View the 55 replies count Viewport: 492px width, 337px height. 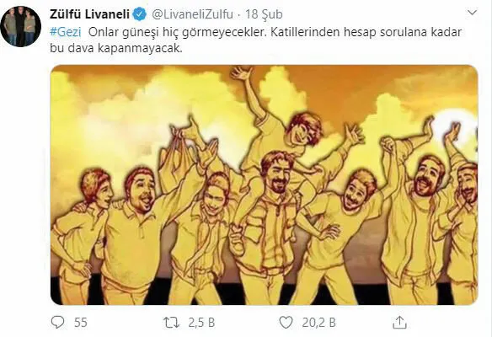[81, 323]
